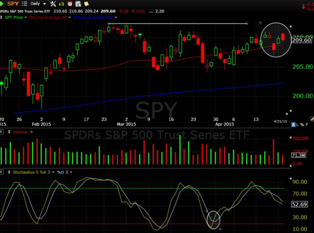Screen dimensions: 314x233
Task: Click the %D 3 label
Action: coord(63,172)
